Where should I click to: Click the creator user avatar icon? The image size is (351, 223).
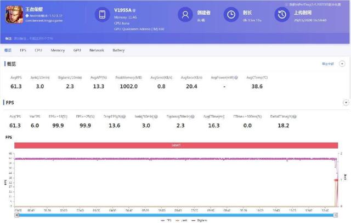pos(185,15)
